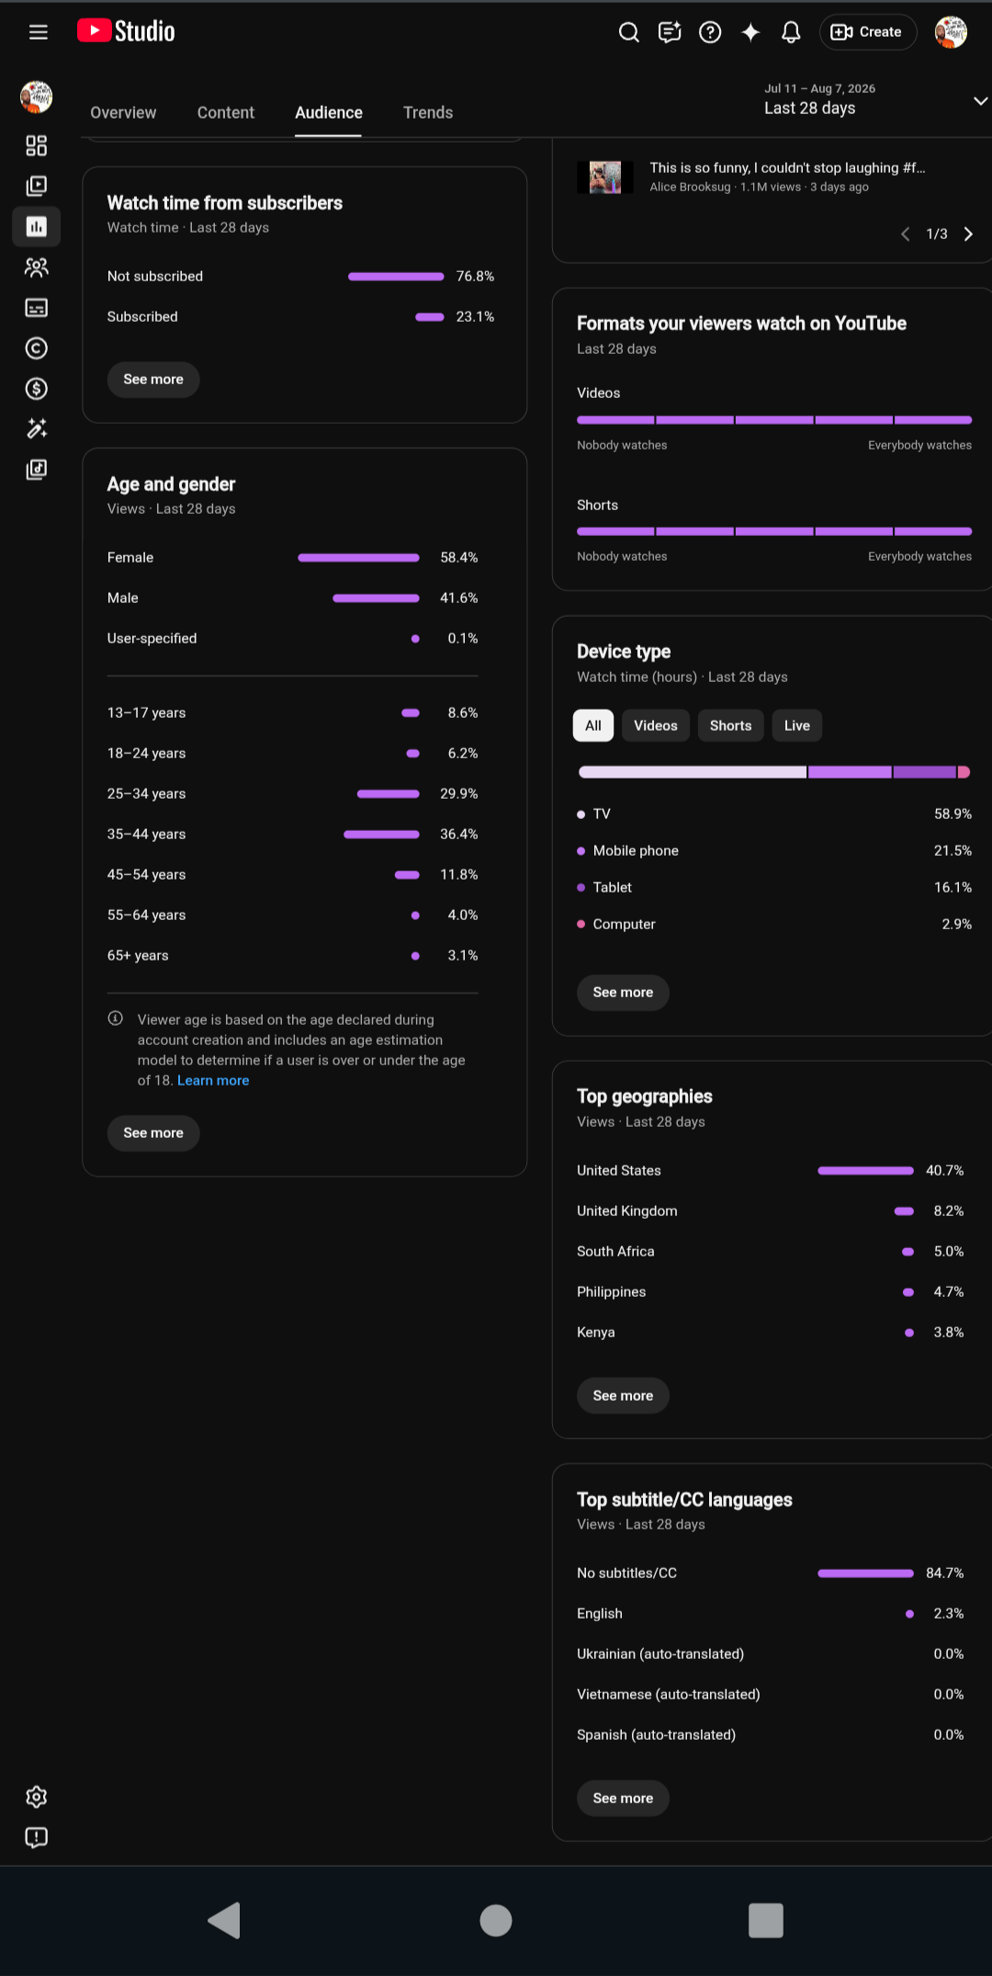Select the Videos device filter chip
992x1976 pixels.
(656, 726)
